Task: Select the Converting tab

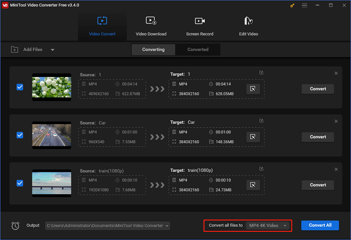Action: pyautogui.click(x=153, y=49)
